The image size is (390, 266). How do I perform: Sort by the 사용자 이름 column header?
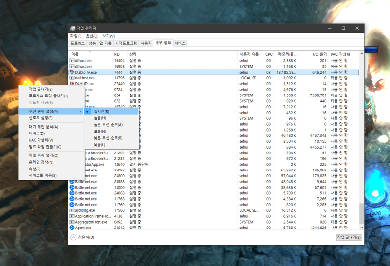point(250,54)
